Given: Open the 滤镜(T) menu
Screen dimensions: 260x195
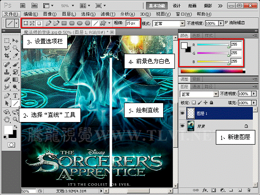Looking at the screenshot, I should click(x=108, y=14).
